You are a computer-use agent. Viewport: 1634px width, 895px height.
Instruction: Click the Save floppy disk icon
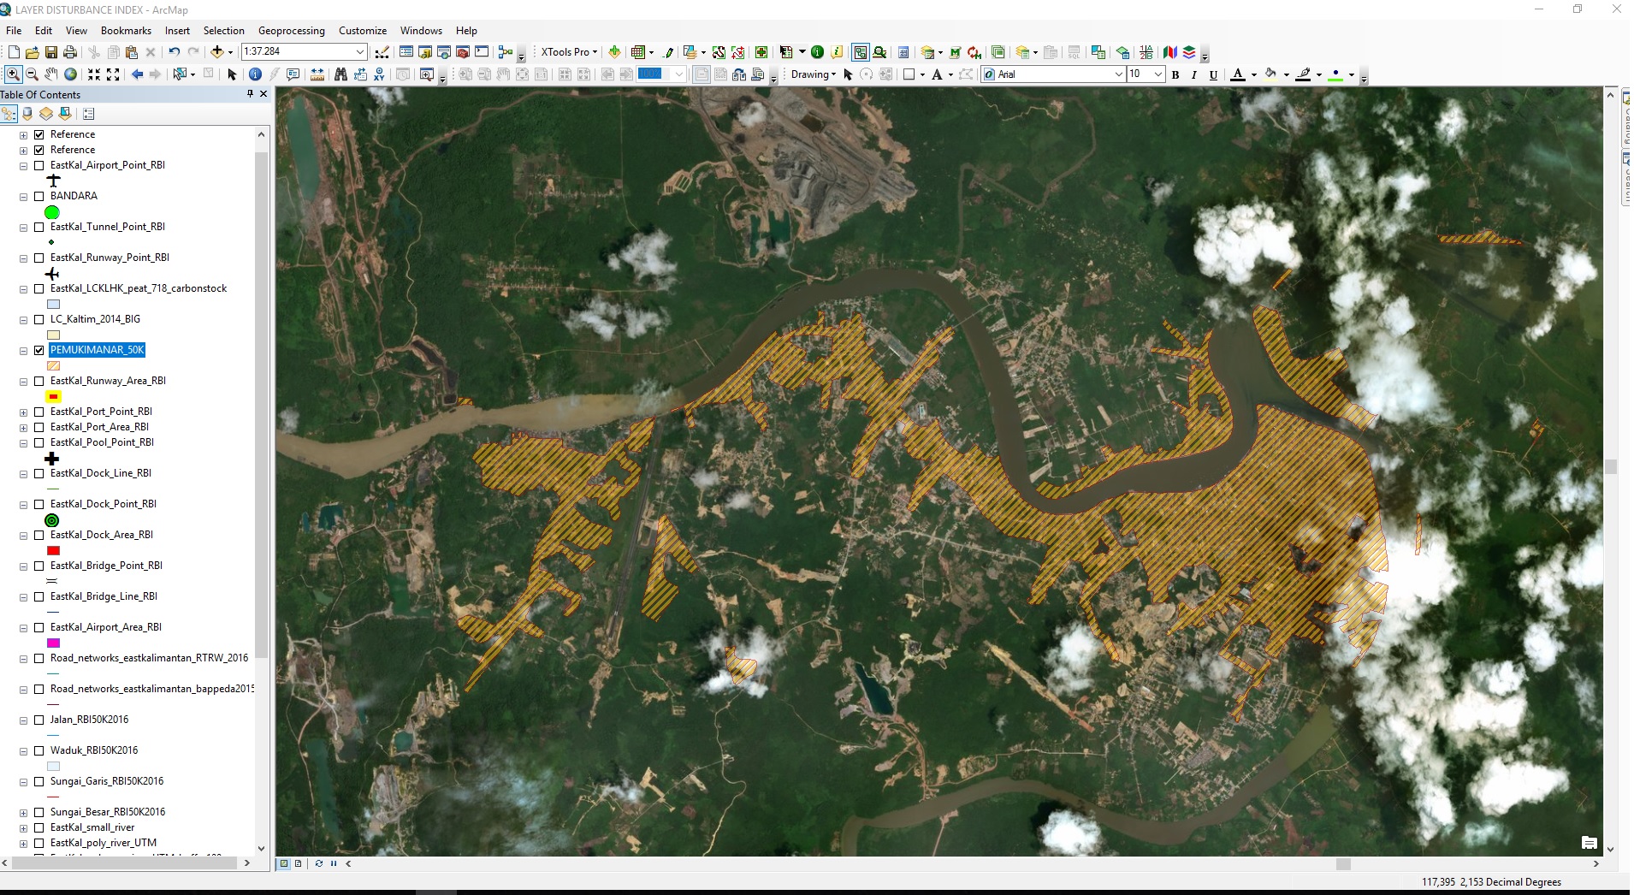coord(51,52)
